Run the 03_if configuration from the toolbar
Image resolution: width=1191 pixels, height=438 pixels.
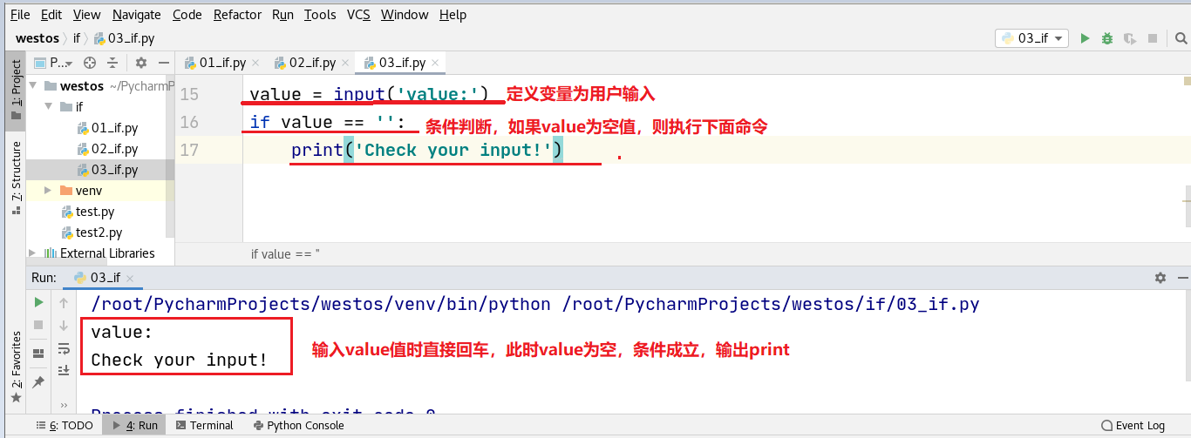(1086, 38)
